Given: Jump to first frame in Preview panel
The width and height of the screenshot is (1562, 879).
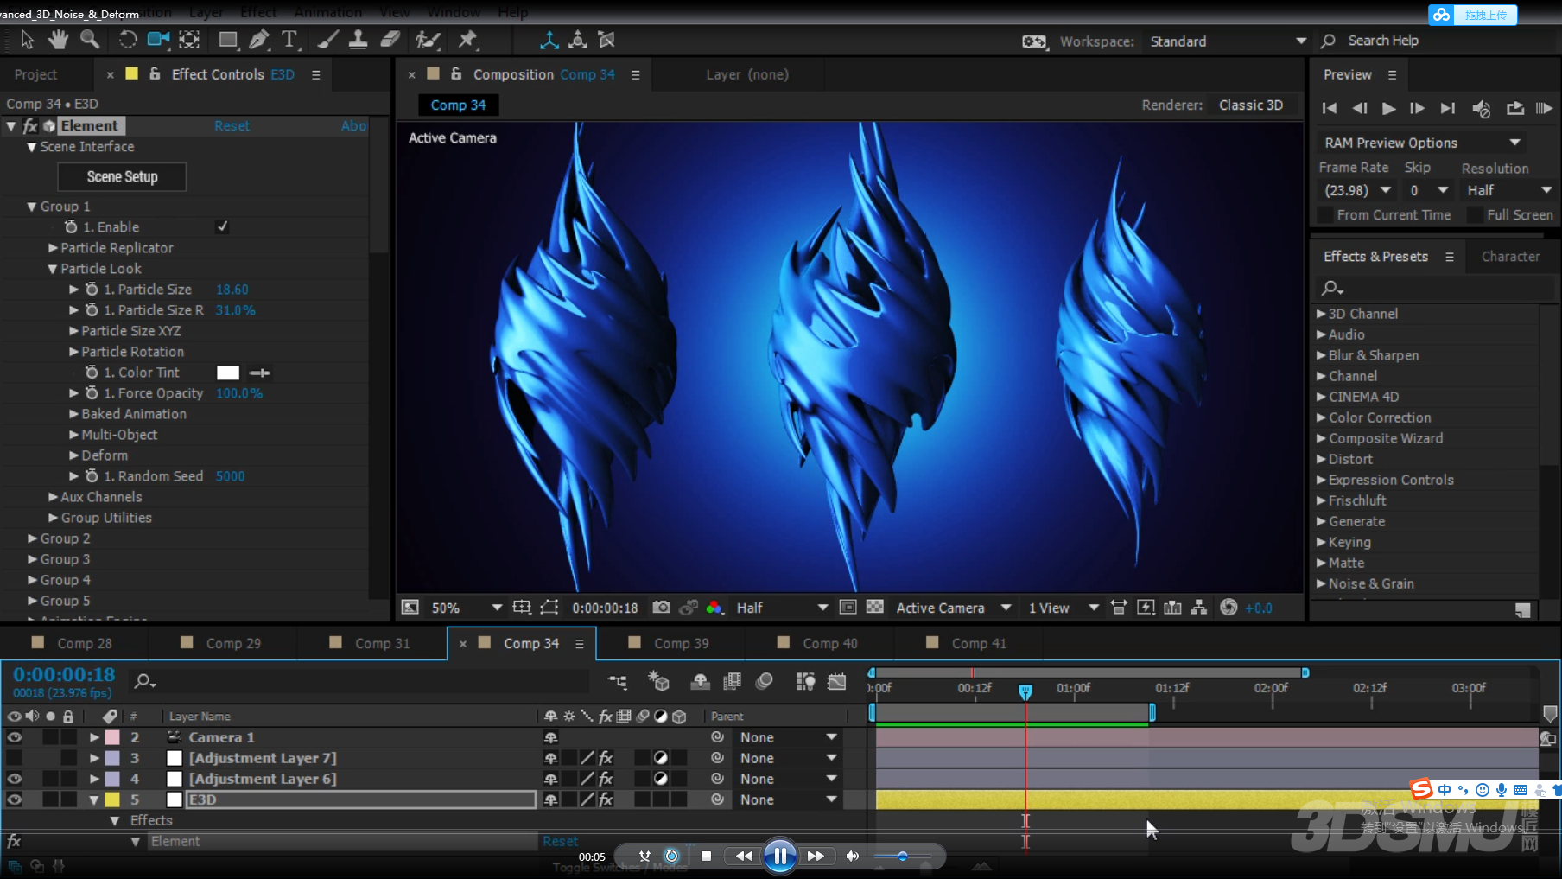Looking at the screenshot, I should [x=1330, y=108].
